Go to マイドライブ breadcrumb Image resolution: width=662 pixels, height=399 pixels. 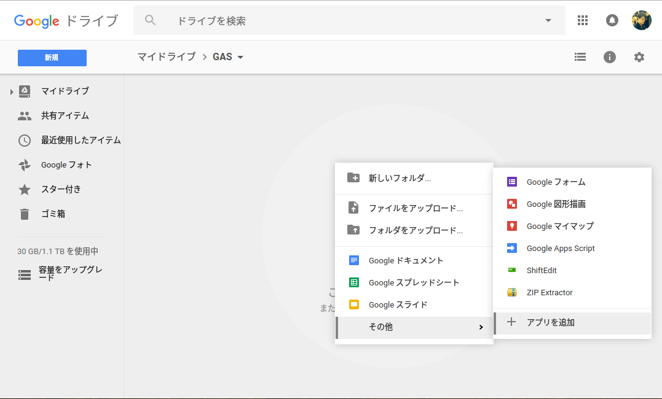pos(167,56)
